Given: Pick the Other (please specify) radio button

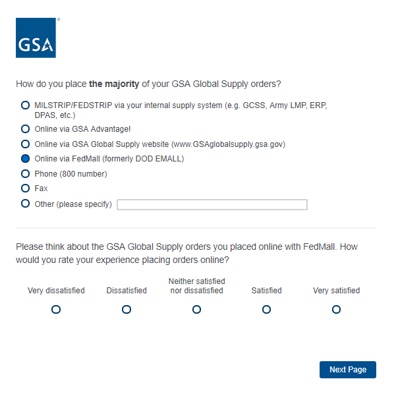Looking at the screenshot, I should click(26, 204).
